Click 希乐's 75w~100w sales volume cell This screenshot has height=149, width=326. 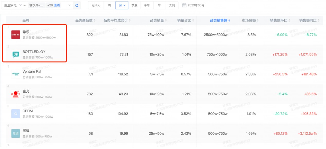point(156,35)
